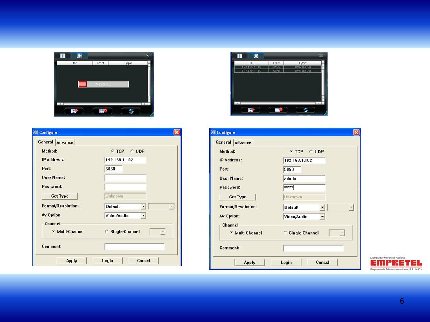Open Advance tab in Configure dialog with admin user
The height and width of the screenshot is (322, 430).
(243, 143)
